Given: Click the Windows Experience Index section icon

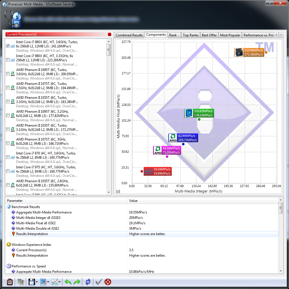Looking at the screenshot, I should [x=9, y=245].
